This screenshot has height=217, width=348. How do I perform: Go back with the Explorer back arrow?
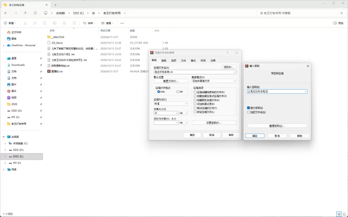coord(6,13)
